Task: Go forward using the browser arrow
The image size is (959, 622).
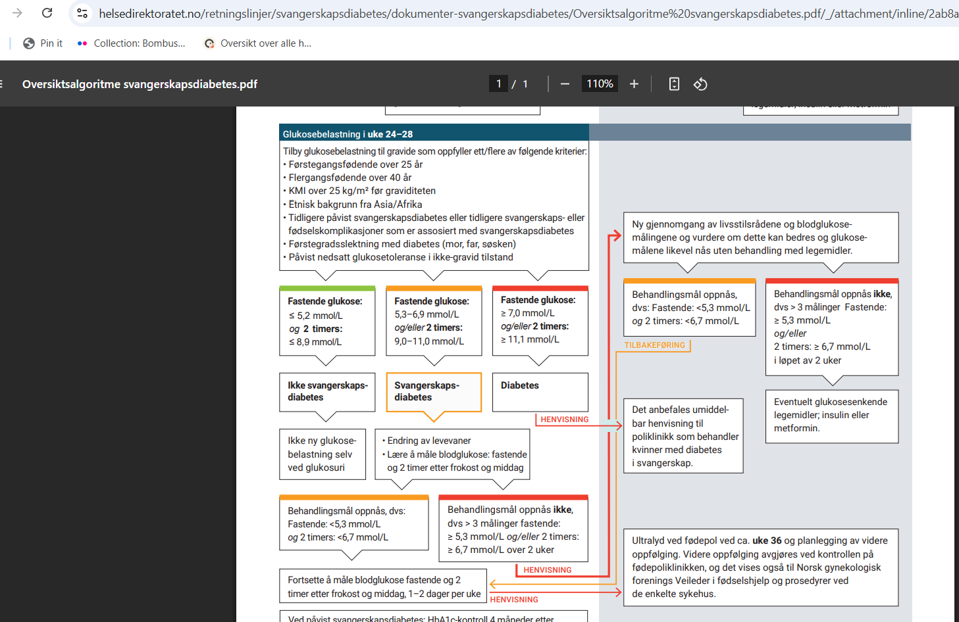Action: (17, 13)
